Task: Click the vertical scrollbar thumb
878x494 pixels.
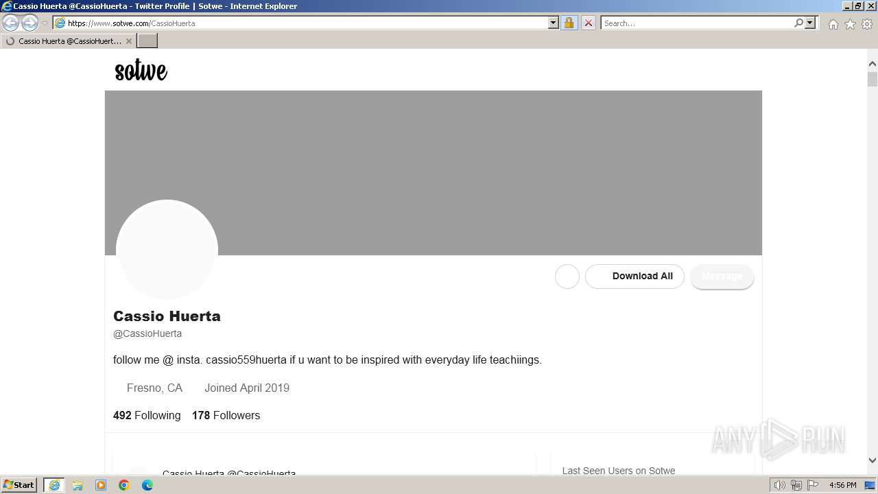Action: [x=872, y=79]
